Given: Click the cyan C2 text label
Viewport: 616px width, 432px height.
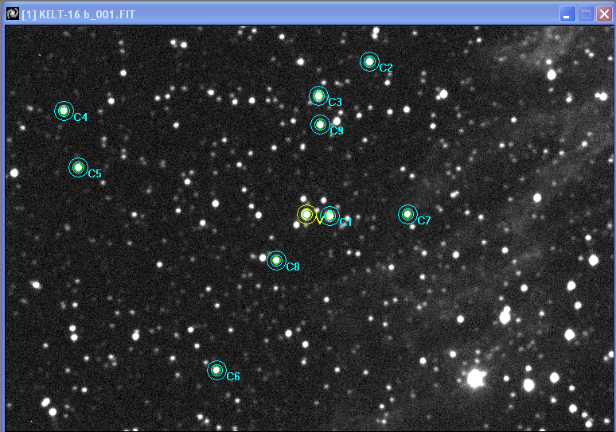Looking at the screenshot, I should tap(386, 68).
